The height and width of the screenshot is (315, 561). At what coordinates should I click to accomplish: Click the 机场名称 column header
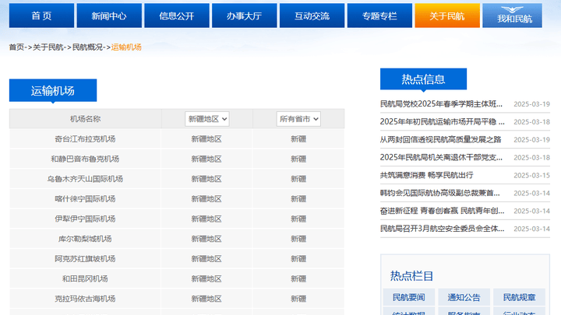85,119
